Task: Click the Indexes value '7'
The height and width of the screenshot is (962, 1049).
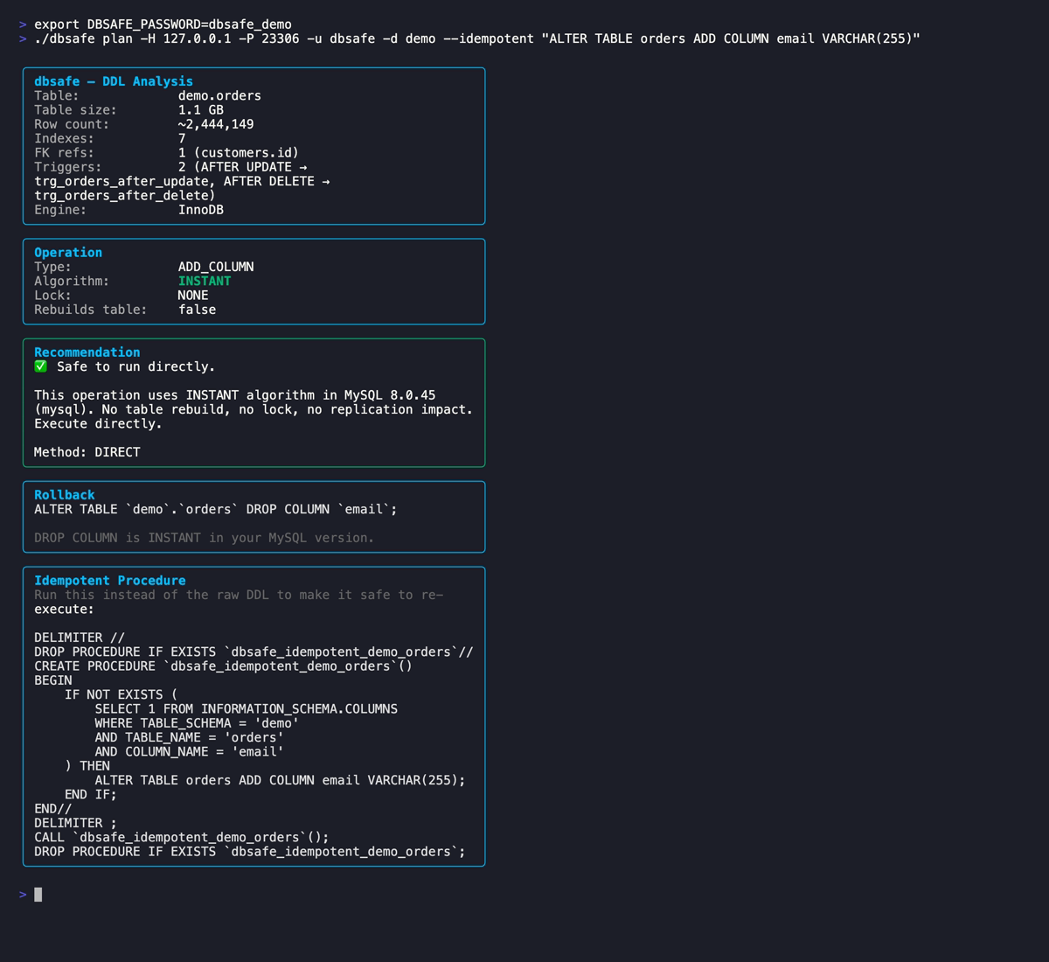Action: [182, 138]
